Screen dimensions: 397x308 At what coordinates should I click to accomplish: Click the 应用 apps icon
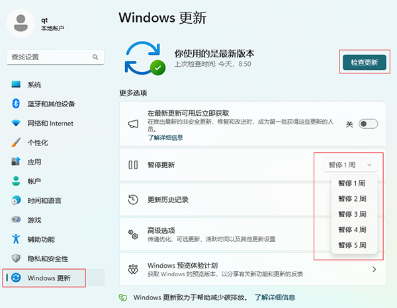pyautogui.click(x=16, y=161)
